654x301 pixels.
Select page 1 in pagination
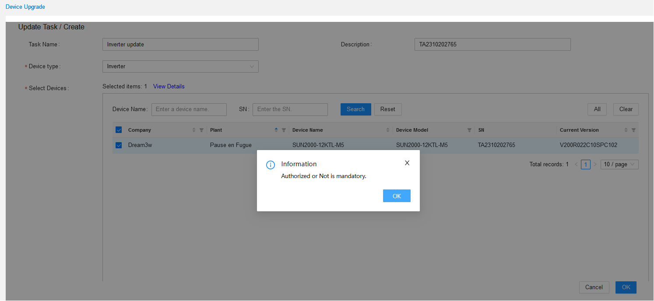[x=586, y=164]
